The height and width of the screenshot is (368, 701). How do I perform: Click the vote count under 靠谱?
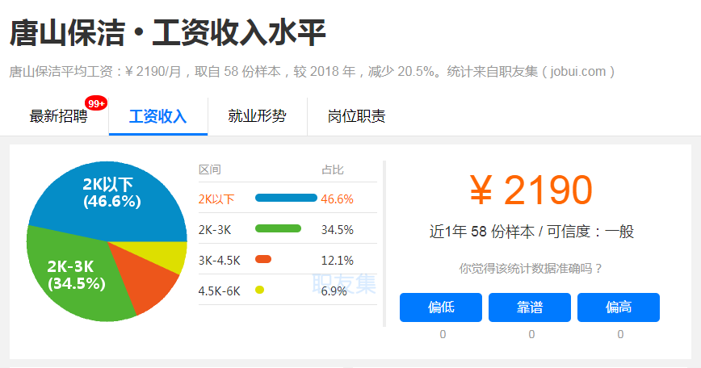[x=531, y=334]
